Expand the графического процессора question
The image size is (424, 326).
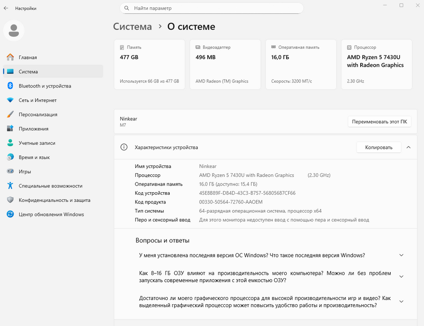[x=401, y=302]
